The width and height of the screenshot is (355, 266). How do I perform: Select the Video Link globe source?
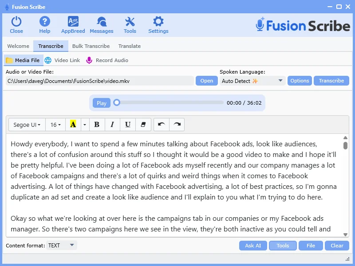(62, 60)
